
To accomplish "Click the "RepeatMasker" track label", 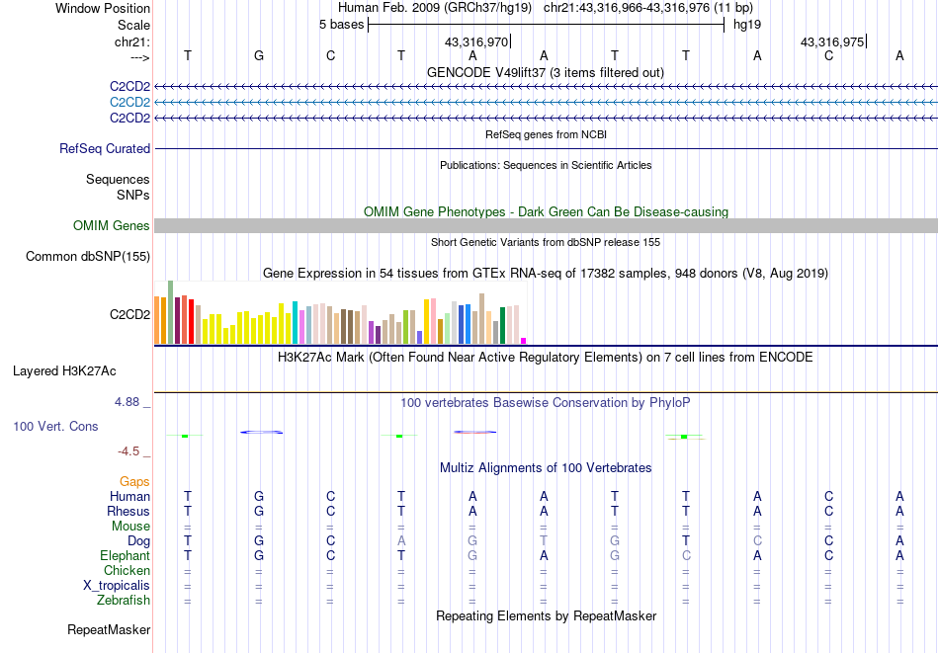I will tap(109, 629).
